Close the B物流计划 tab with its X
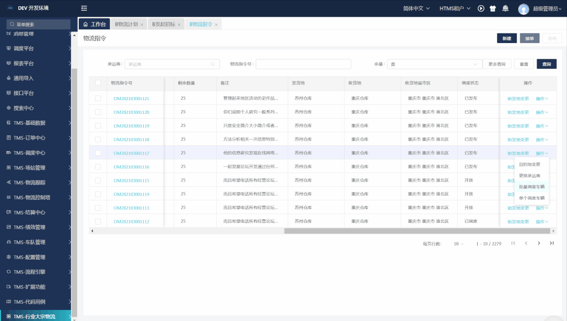 [142, 25]
